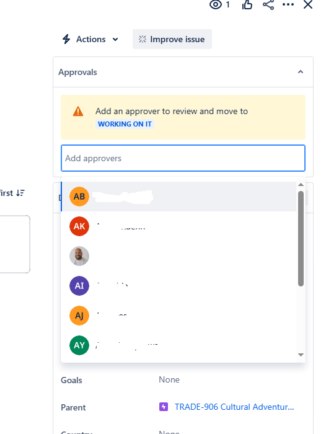Click the Improve issue button
This screenshot has height=434, width=326.
pyautogui.click(x=172, y=39)
